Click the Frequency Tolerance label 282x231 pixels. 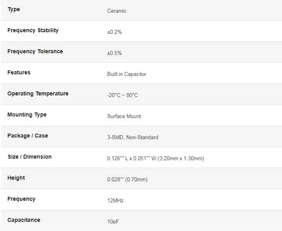coord(35,52)
